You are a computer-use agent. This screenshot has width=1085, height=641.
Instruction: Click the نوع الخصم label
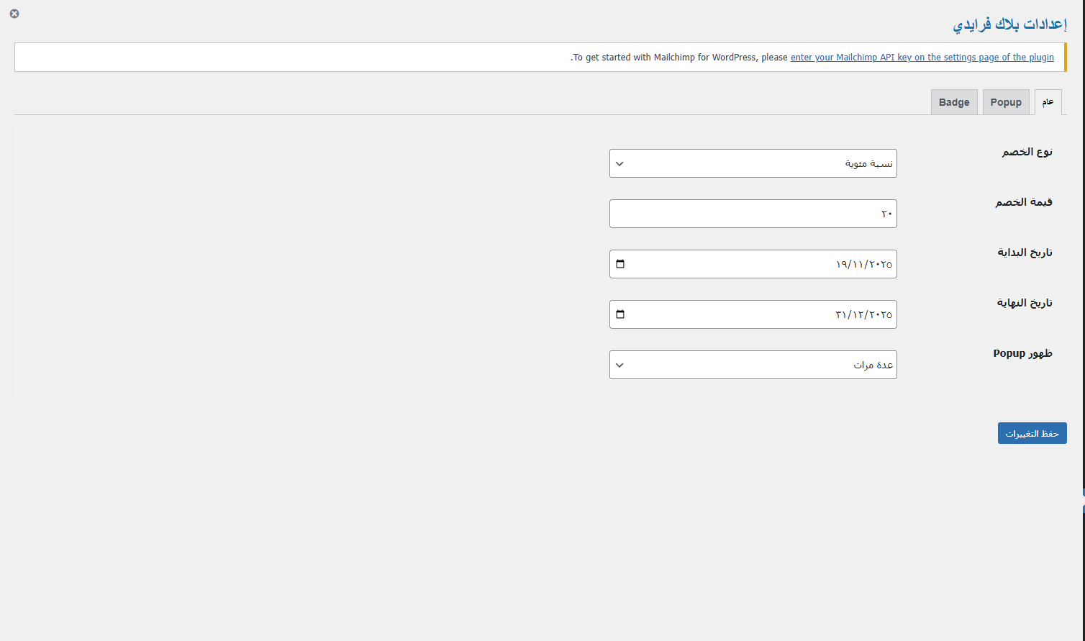1027,152
